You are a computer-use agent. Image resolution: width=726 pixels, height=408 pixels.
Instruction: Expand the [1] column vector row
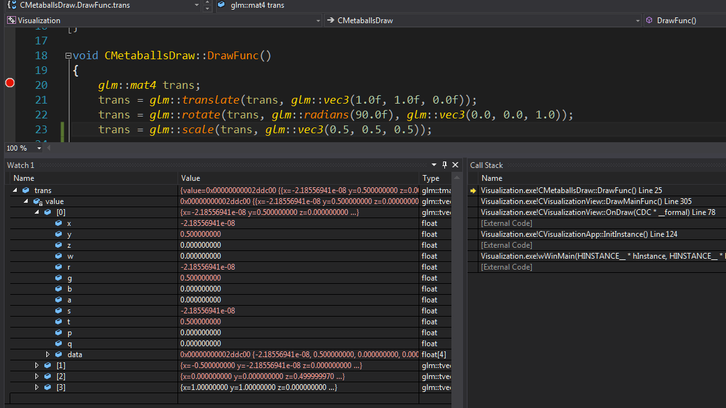click(x=37, y=366)
